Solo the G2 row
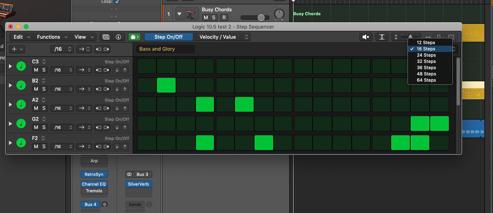This screenshot has height=213, width=493. (44, 127)
